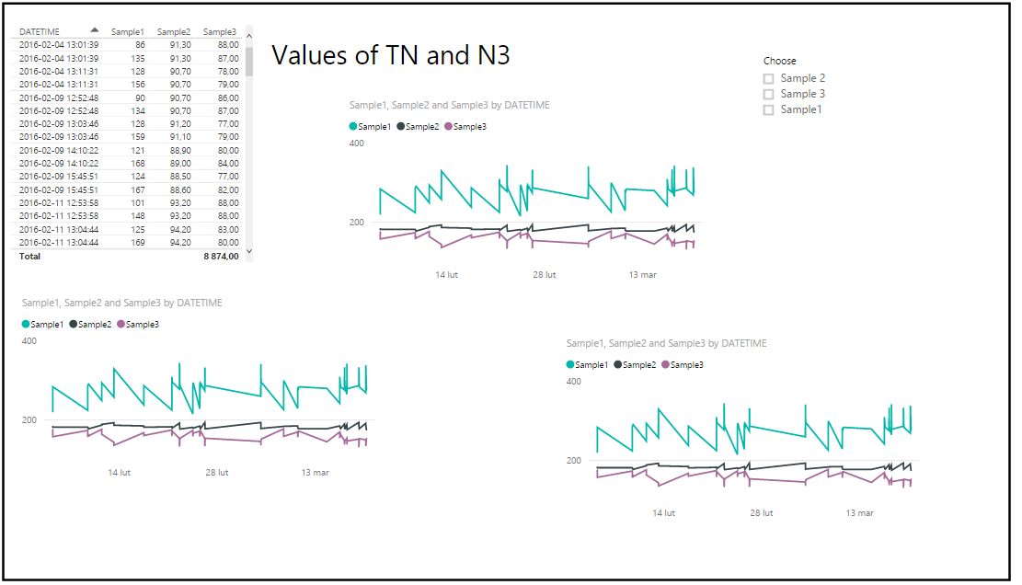1022x585 pixels.
Task: Click the 200 axis label in the lower-right chart
Action: click(574, 460)
